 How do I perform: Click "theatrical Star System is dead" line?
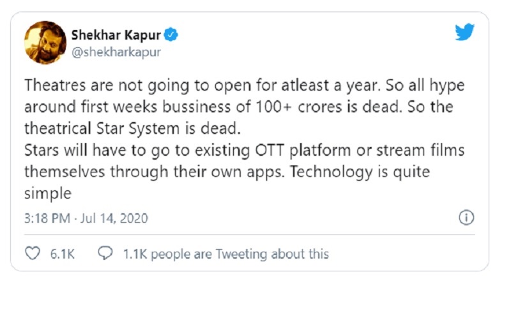click(131, 127)
